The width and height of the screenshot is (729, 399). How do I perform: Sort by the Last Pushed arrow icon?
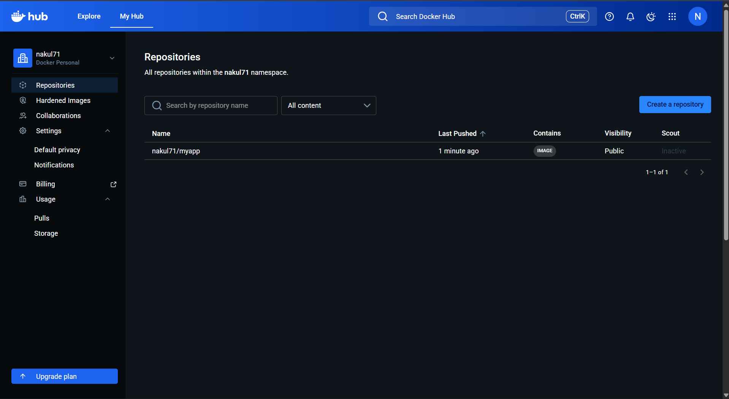483,134
